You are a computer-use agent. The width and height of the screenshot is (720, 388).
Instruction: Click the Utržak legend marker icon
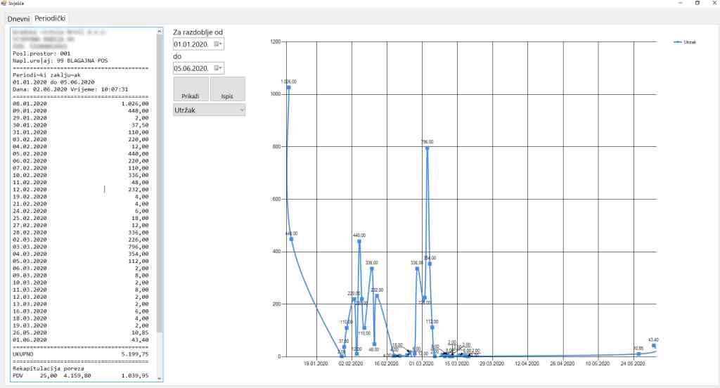[677, 42]
